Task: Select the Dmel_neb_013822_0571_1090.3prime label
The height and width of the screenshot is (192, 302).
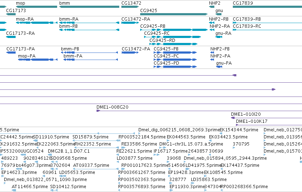Action: [45, 180]
